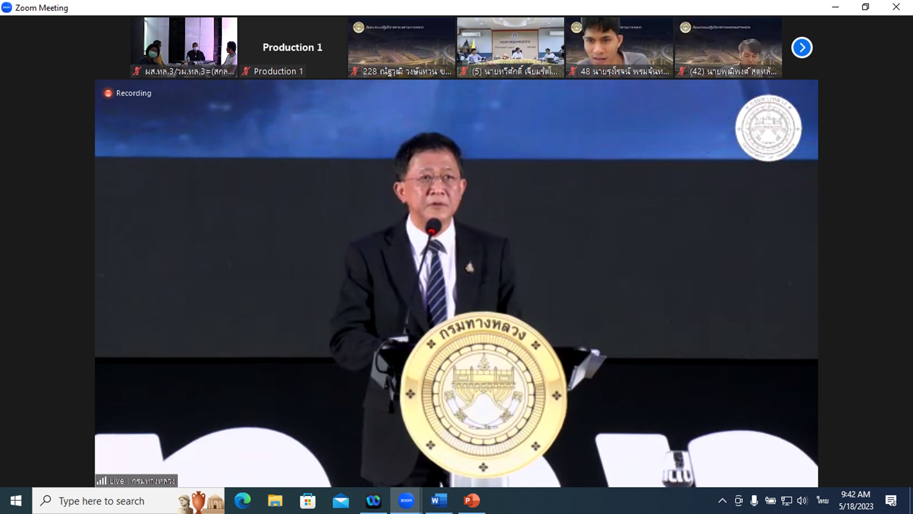The width and height of the screenshot is (913, 514).
Task: Switch to PowerPoint from the taskbar
Action: 471,501
